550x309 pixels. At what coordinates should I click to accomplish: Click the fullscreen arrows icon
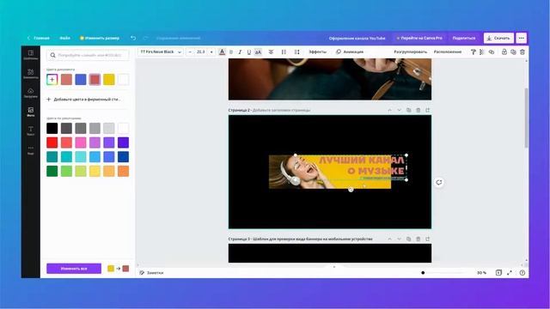(510, 273)
